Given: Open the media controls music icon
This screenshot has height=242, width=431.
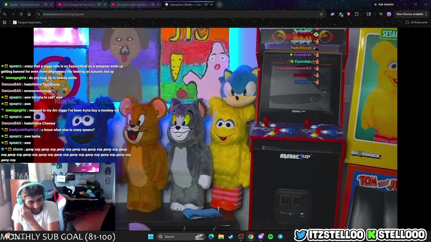Looking at the screenshot, I should [381, 14].
